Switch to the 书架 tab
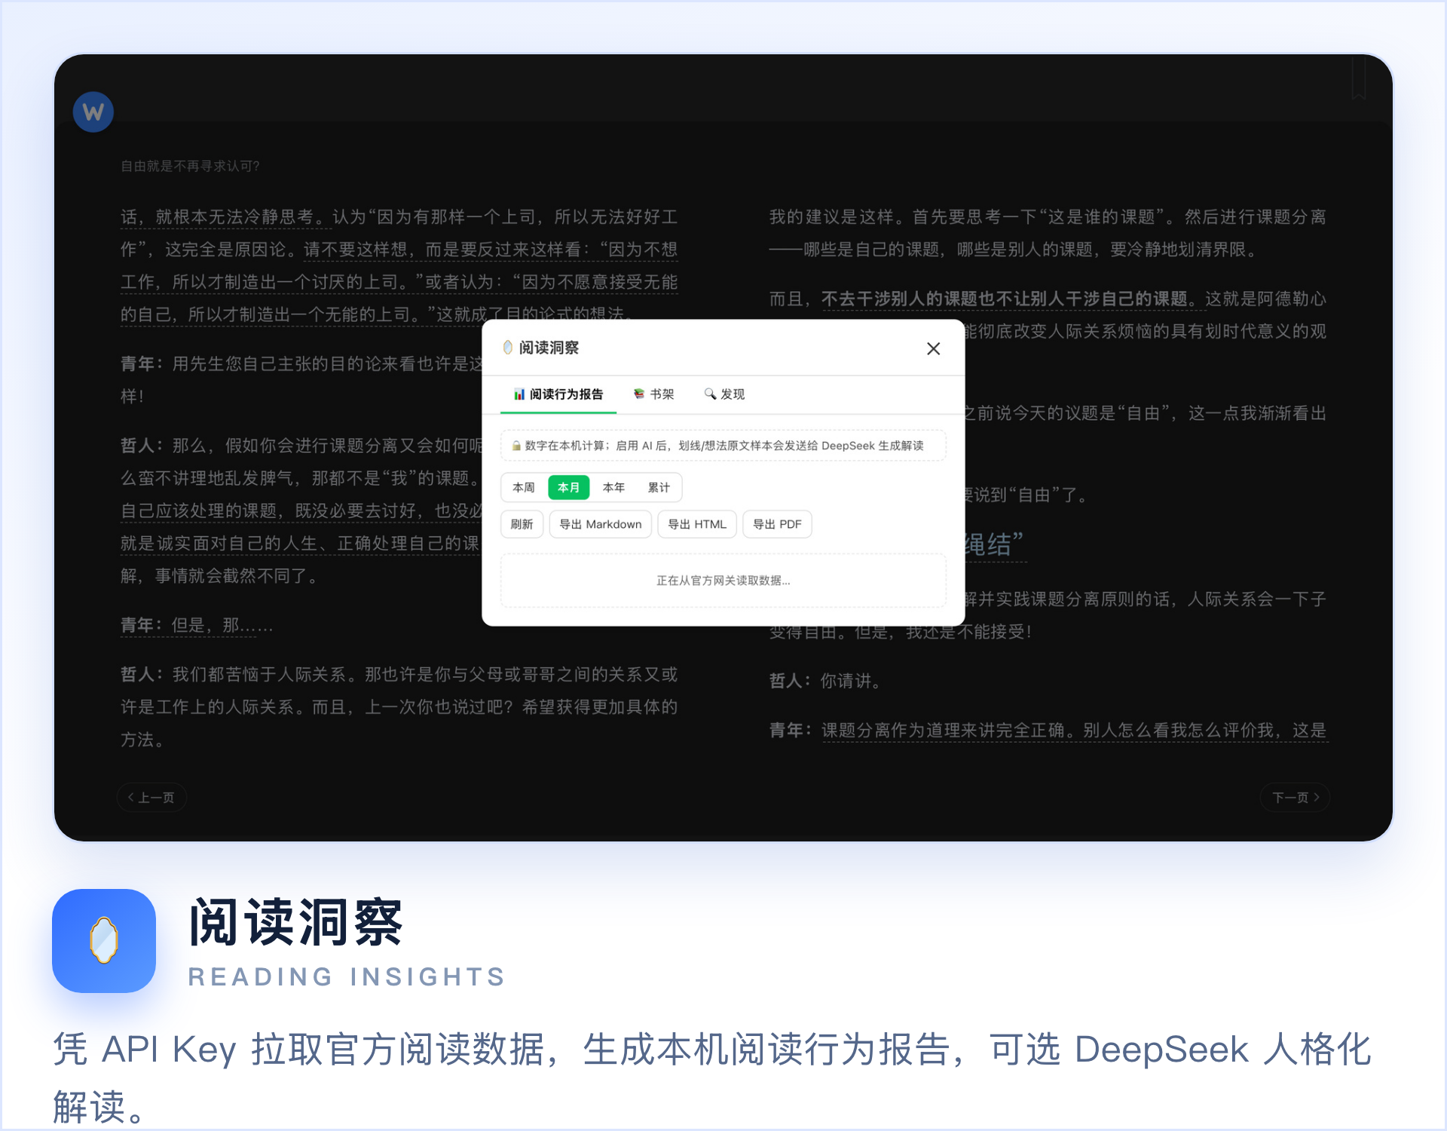This screenshot has width=1447, height=1131. pyautogui.click(x=653, y=394)
